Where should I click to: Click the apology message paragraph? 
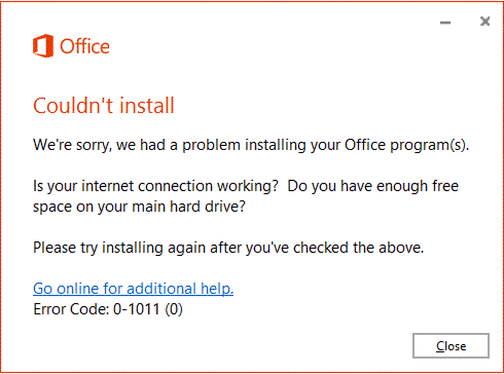tap(250, 145)
